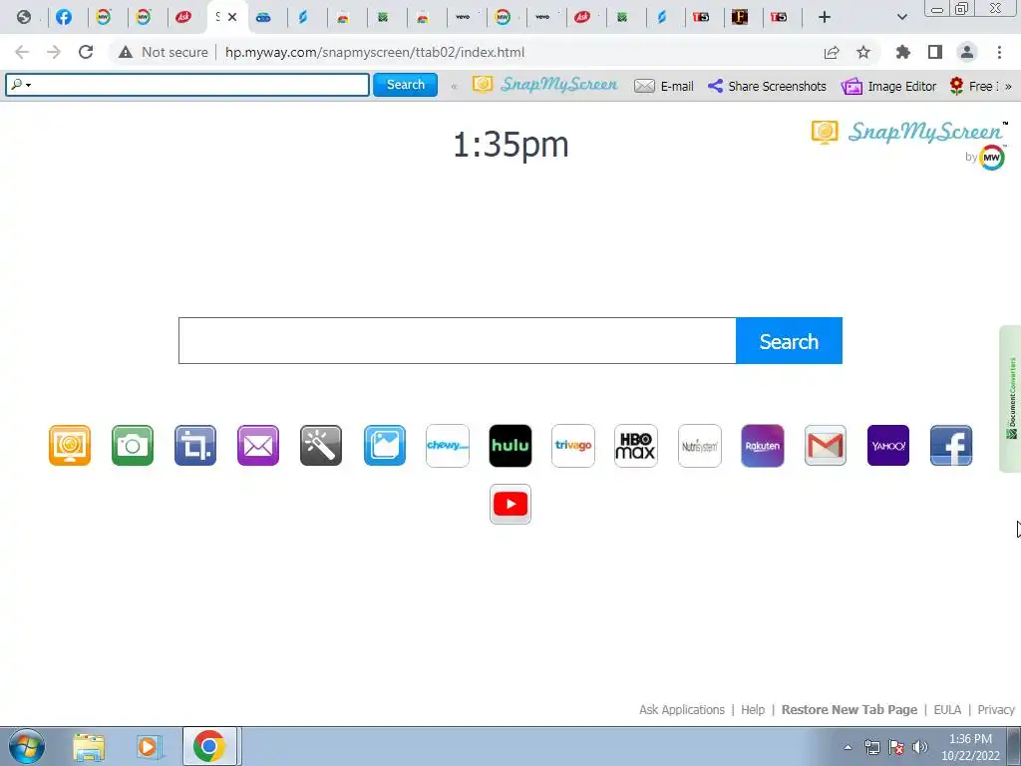Open the Windows Start menu
This screenshot has width=1021, height=766.
(x=27, y=746)
